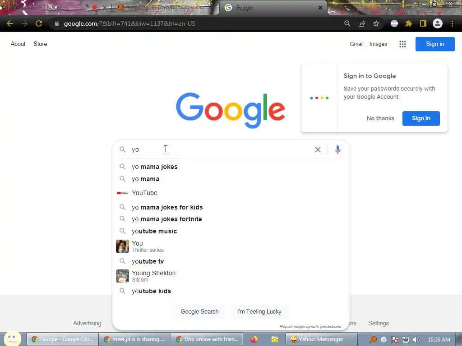Screen dimensions: 462x346
Task: Open Gmail link
Action: pos(356,44)
